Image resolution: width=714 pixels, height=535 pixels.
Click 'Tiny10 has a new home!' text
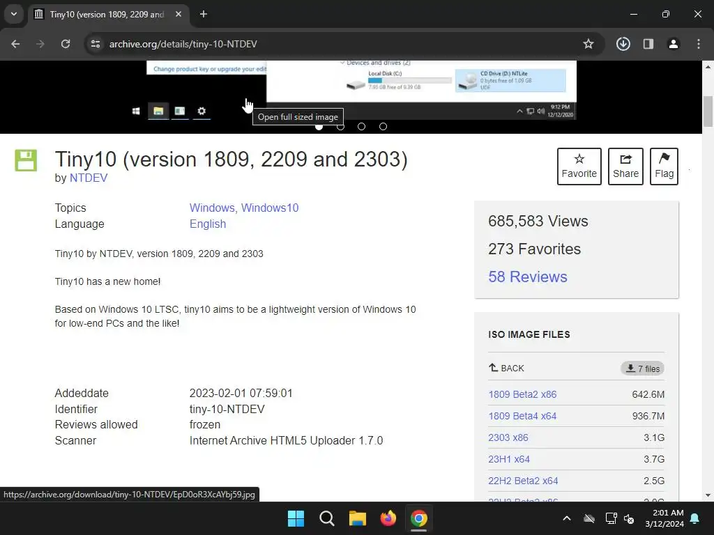click(107, 281)
